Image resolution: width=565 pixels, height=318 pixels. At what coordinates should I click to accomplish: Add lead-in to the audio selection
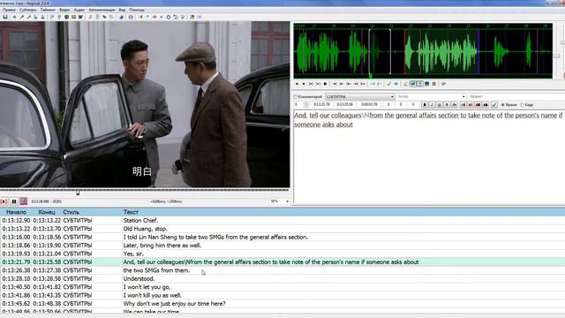click(373, 84)
